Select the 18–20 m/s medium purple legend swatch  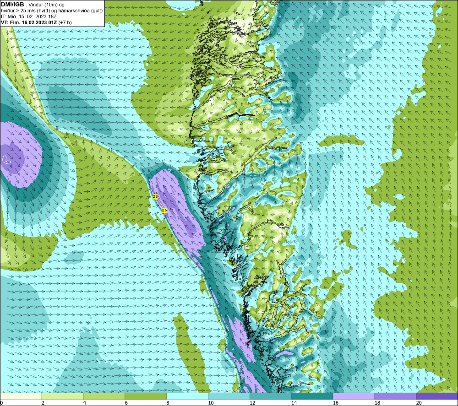(x=396, y=396)
